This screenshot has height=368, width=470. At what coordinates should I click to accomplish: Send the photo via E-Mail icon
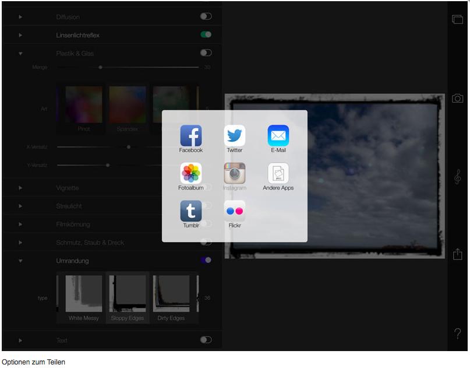click(278, 136)
